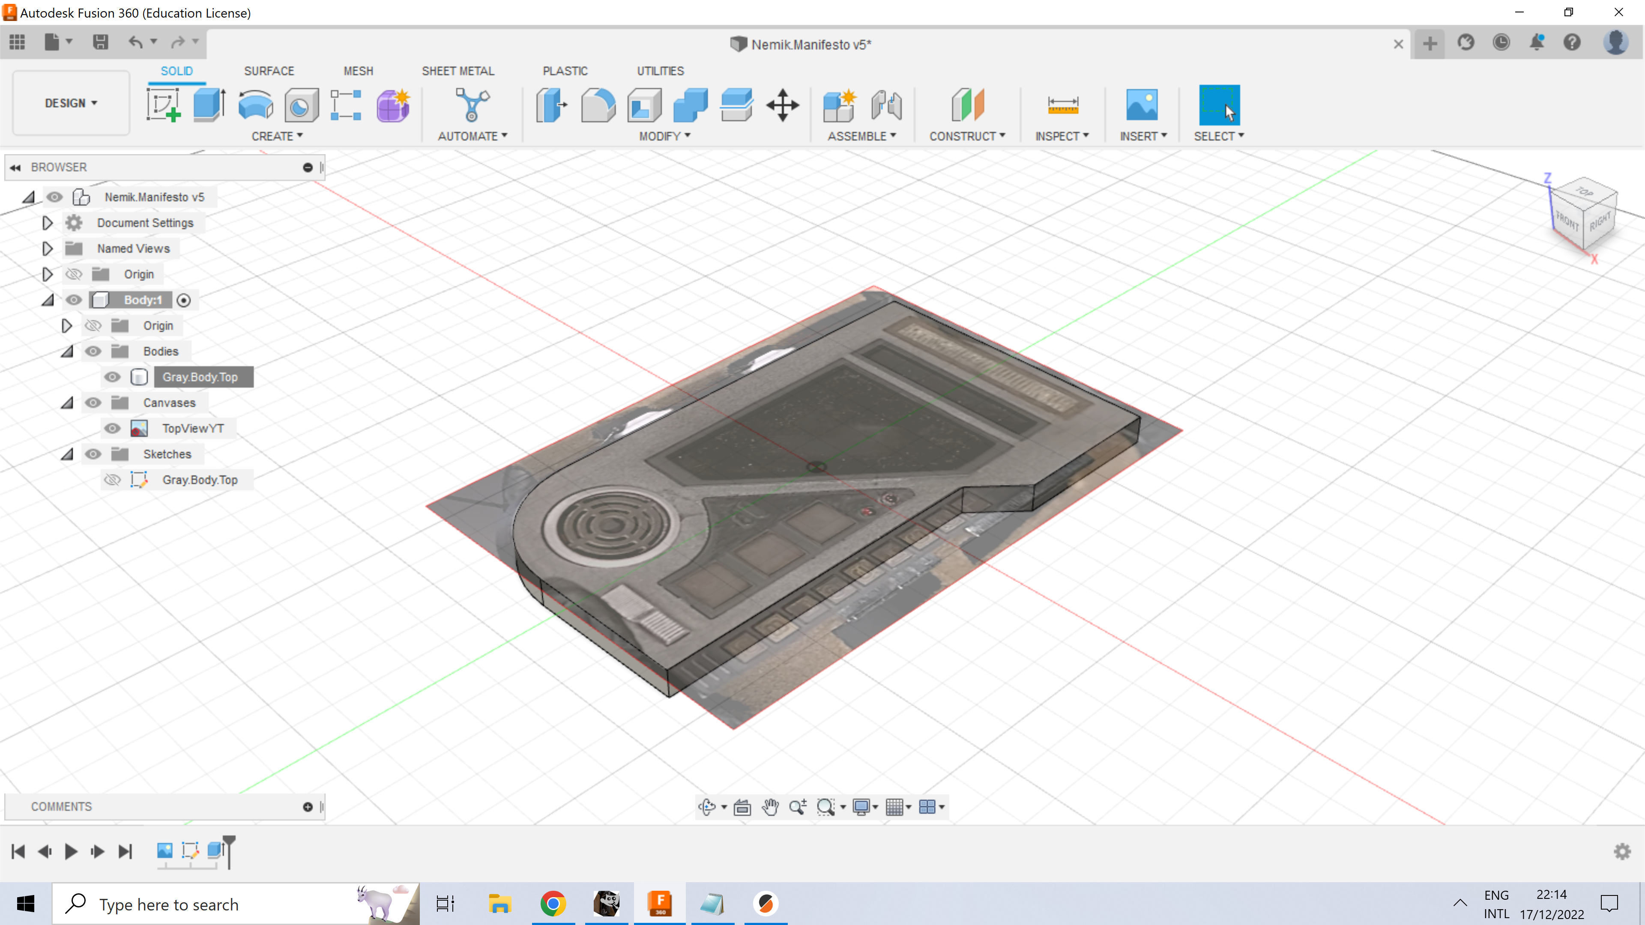Expand Document Settings node
The image size is (1645, 925).
[47, 223]
